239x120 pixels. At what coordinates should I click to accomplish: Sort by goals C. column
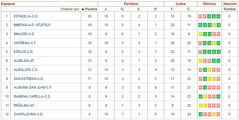tap(189, 9)
